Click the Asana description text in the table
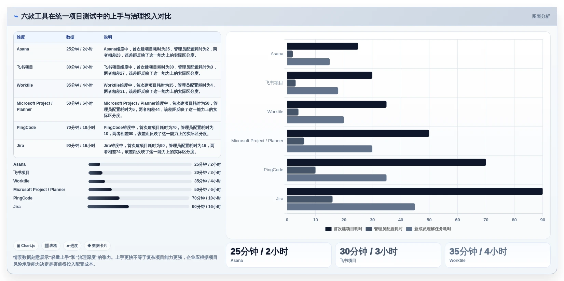 [x=161, y=52]
